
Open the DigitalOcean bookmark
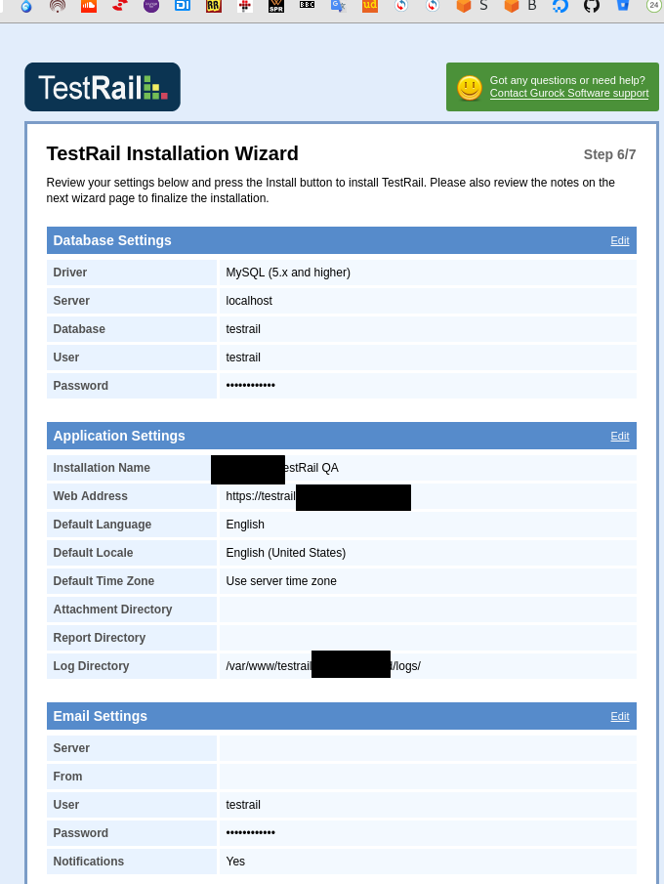coord(560,6)
